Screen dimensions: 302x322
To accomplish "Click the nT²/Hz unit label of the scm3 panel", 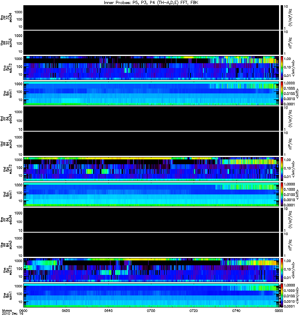I will (x=290, y=245).
